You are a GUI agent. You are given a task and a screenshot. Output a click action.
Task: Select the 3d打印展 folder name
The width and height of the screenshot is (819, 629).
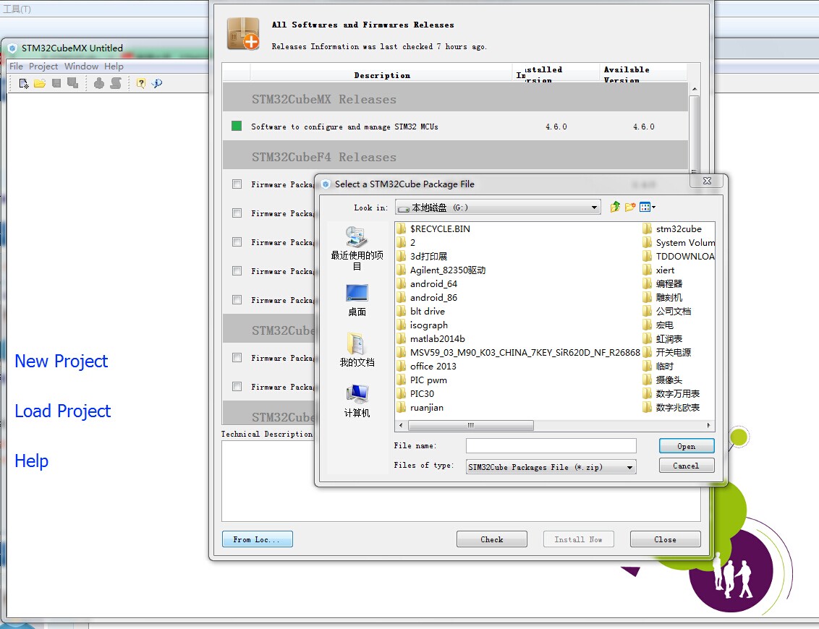(x=428, y=256)
